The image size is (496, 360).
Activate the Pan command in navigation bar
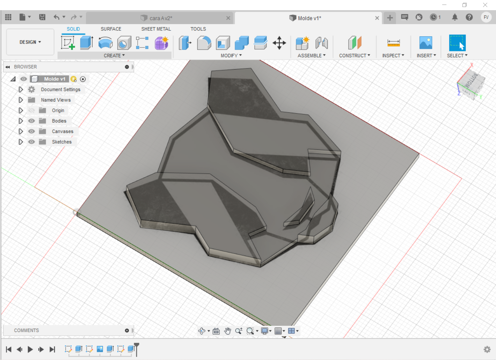point(228,331)
